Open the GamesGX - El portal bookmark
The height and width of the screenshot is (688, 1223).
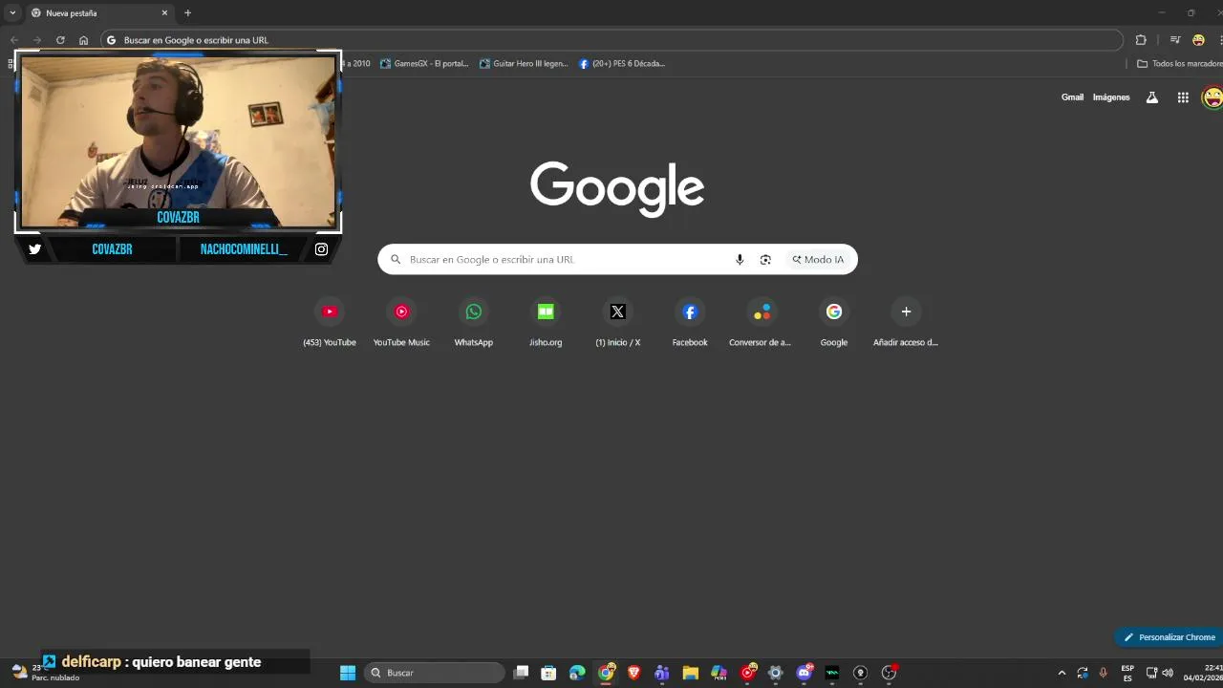tap(424, 64)
